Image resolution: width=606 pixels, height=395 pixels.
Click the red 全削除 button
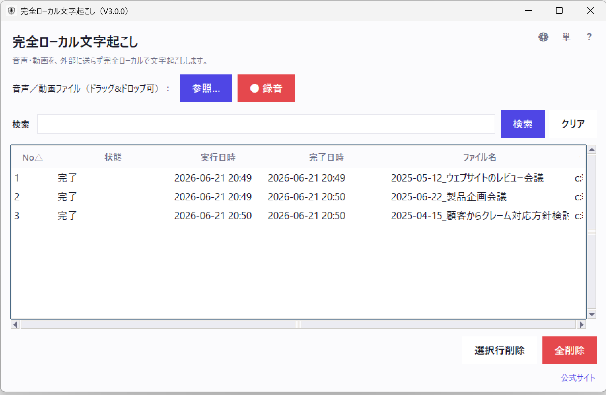(x=570, y=350)
